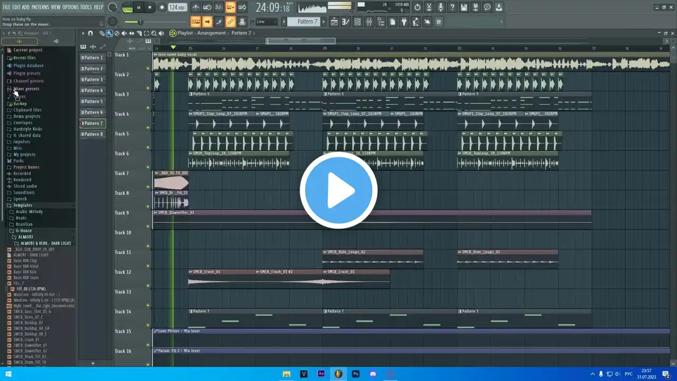Select the Paint brush tool in the playlist

click(109, 33)
